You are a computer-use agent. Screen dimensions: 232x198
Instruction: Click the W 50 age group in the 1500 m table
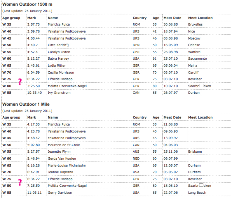point(7,45)
